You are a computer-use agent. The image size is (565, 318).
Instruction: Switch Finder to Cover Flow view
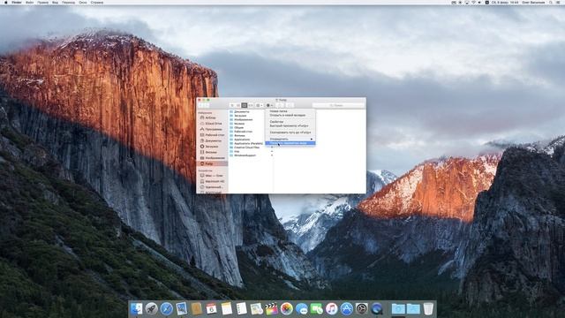(x=251, y=105)
